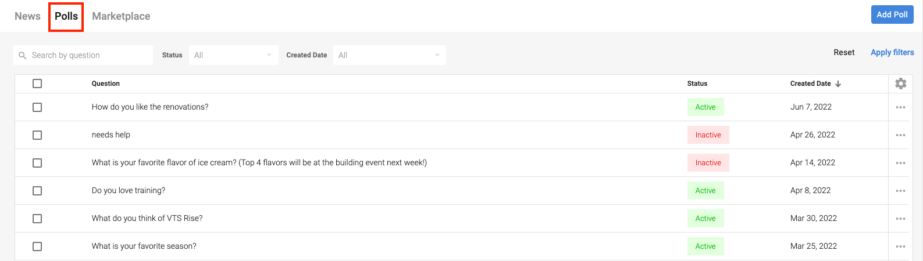The image size is (923, 261).
Task: Focus the Search by question field
Action: pos(83,55)
